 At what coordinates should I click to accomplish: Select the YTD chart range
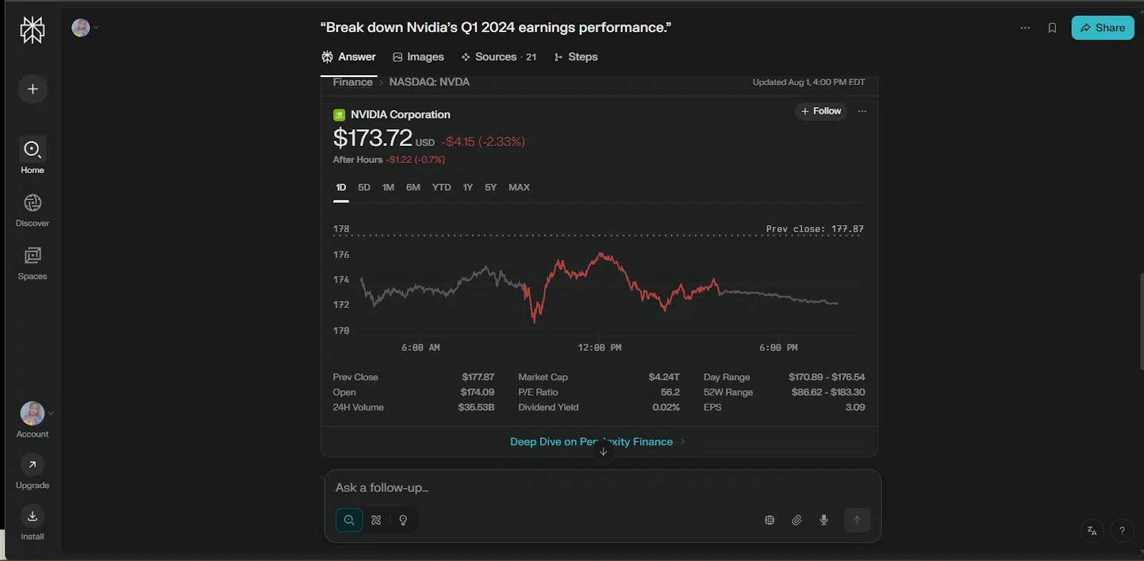pyautogui.click(x=441, y=187)
